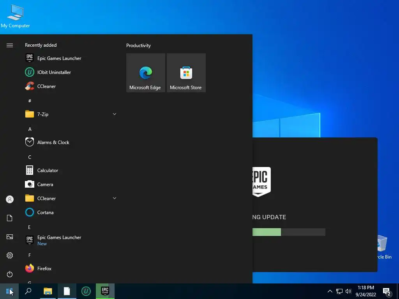Open the clock and date

365,291
